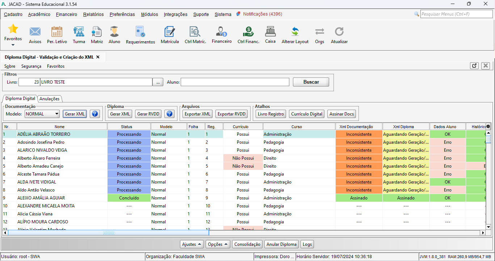Open the Sobre submenu
Screen dimensions: 495x261
coord(10,66)
